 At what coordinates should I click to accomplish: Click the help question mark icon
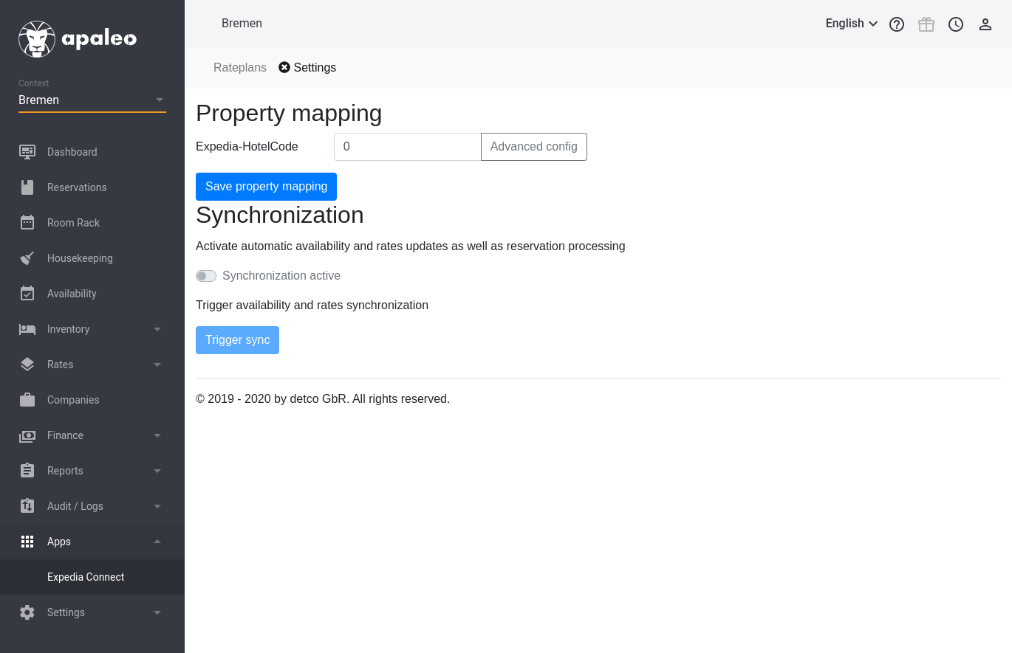(897, 24)
